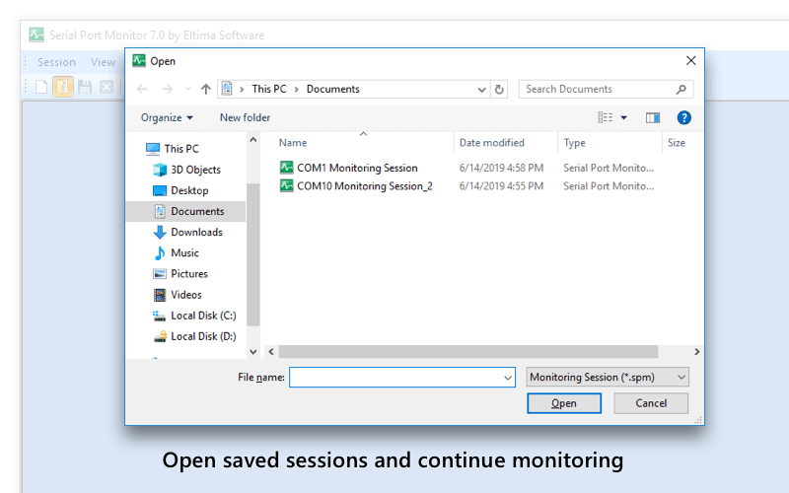This screenshot has height=493, width=789.
Task: Go up one folder level with up arrow
Action: coord(205,89)
